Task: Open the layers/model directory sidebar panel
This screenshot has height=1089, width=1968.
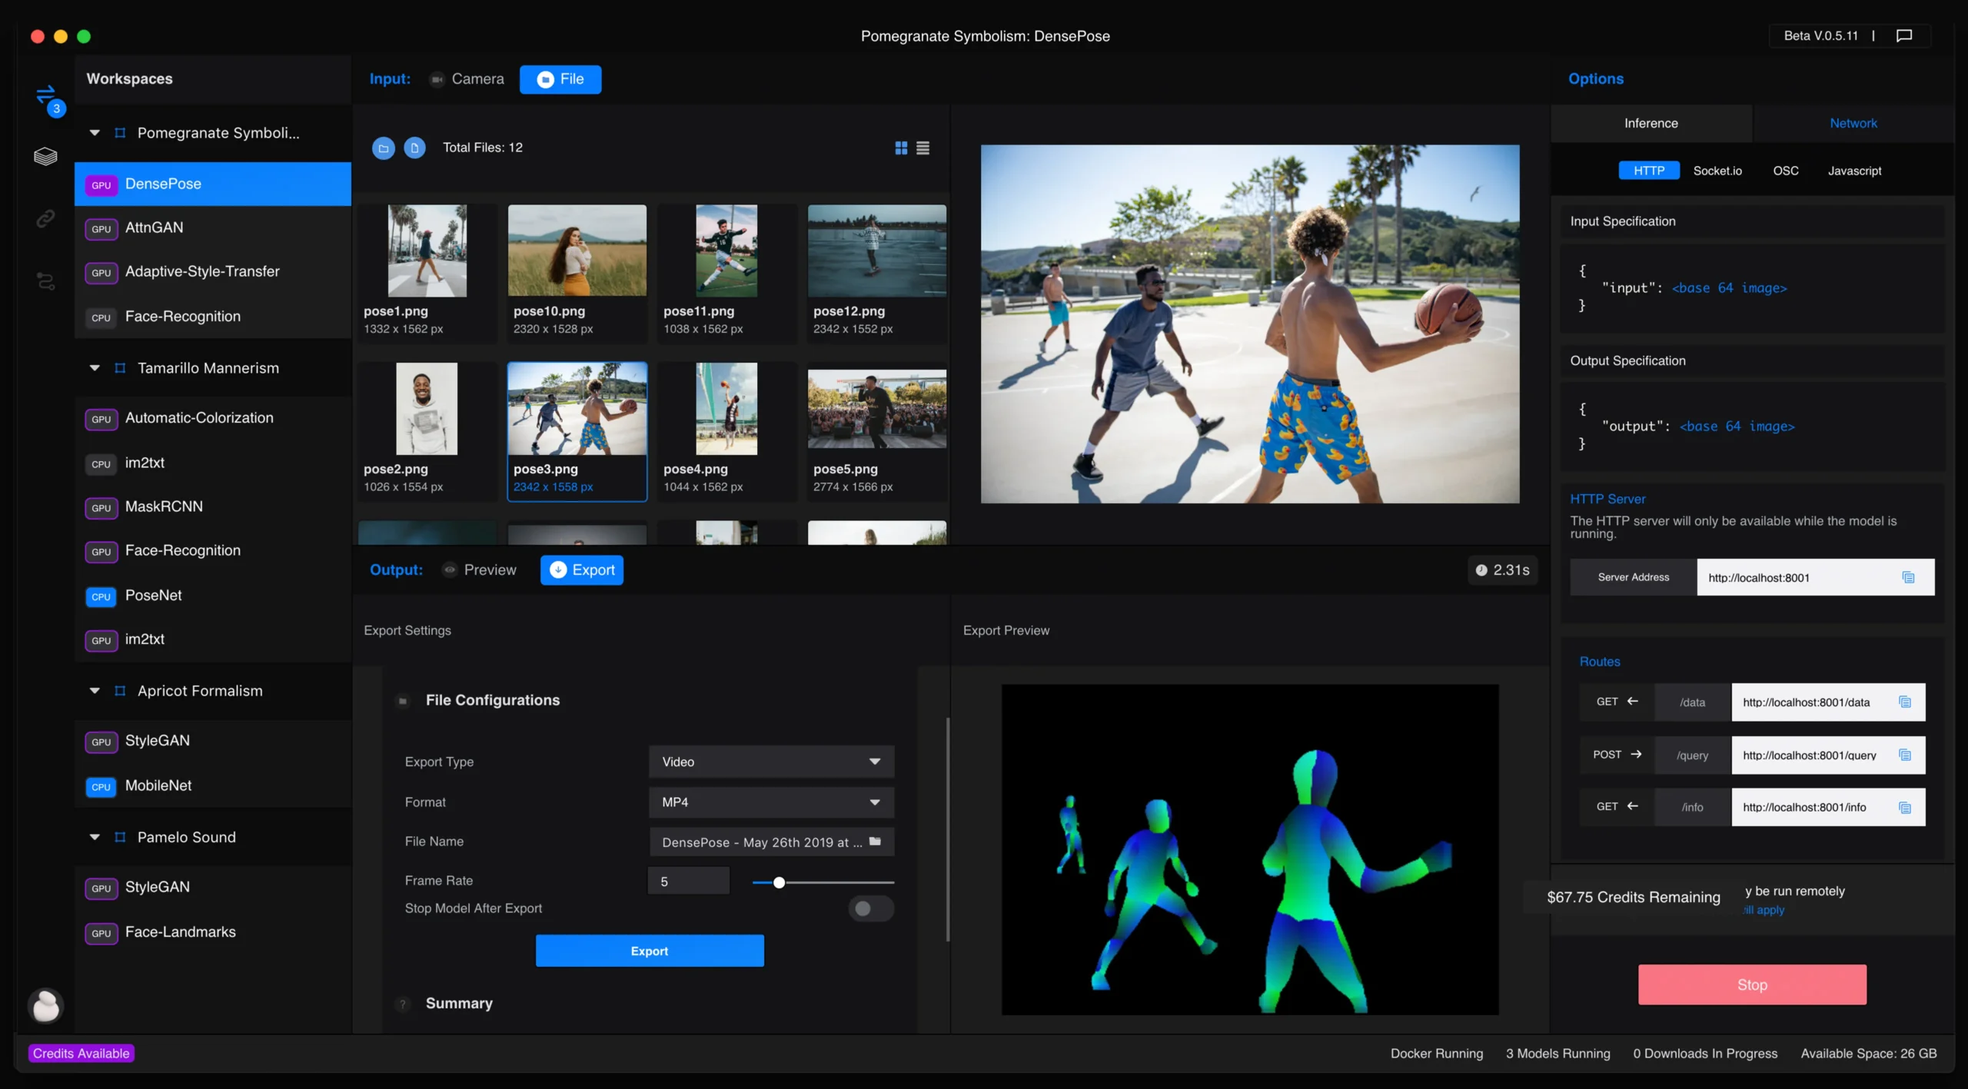Action: (45, 156)
